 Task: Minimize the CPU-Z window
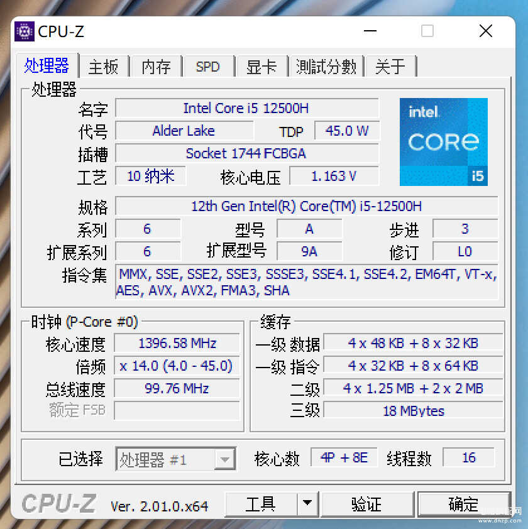[x=370, y=31]
